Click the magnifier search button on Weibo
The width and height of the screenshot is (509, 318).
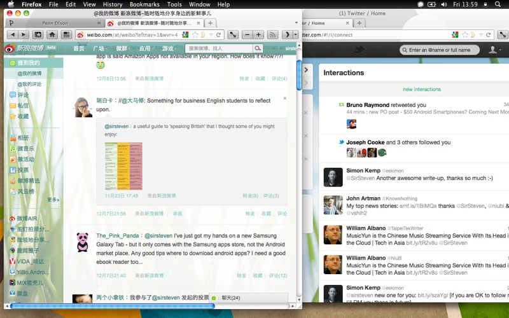point(258,48)
